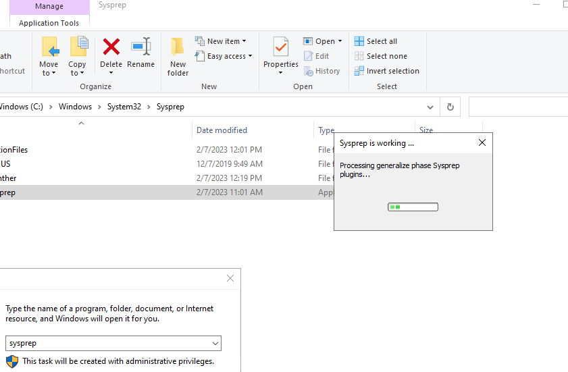Open the Manage contextual tab
568x372 pixels.
(x=49, y=7)
